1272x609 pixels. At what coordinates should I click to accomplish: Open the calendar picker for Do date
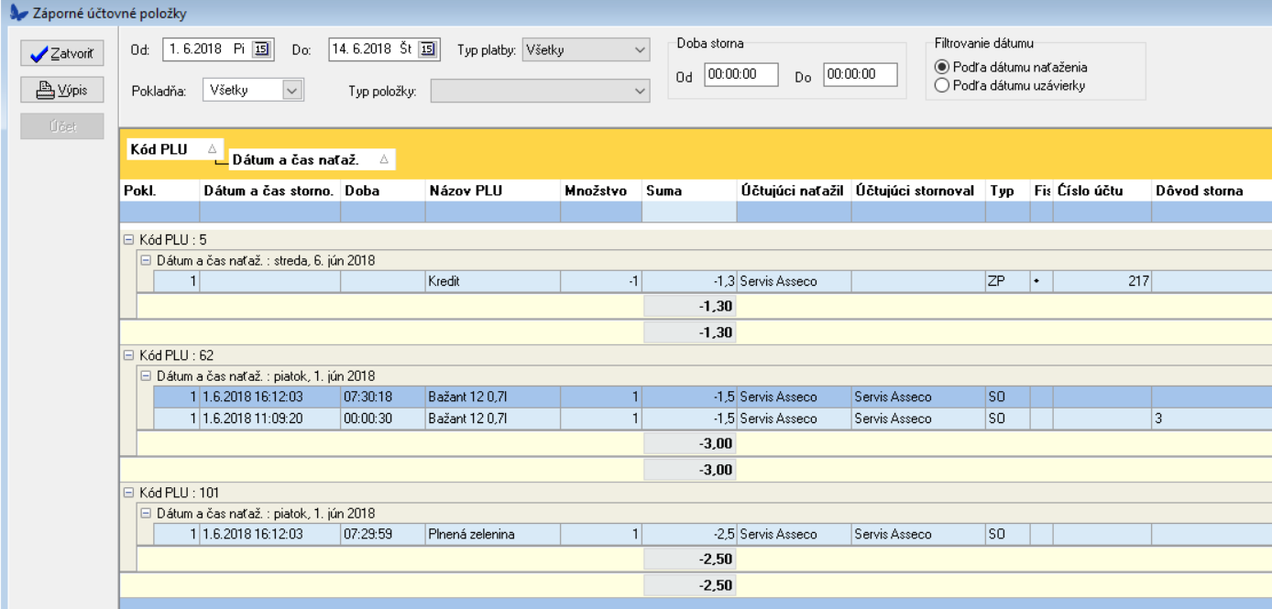pyautogui.click(x=428, y=50)
